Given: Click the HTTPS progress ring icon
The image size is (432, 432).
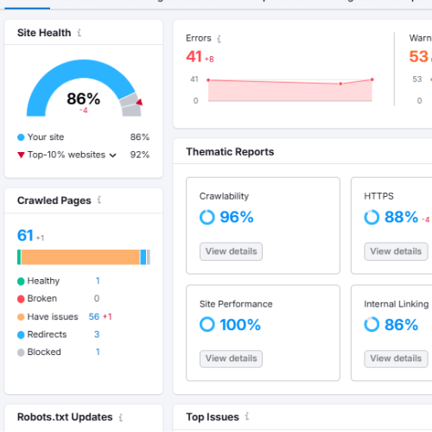Looking at the screenshot, I should [372, 217].
